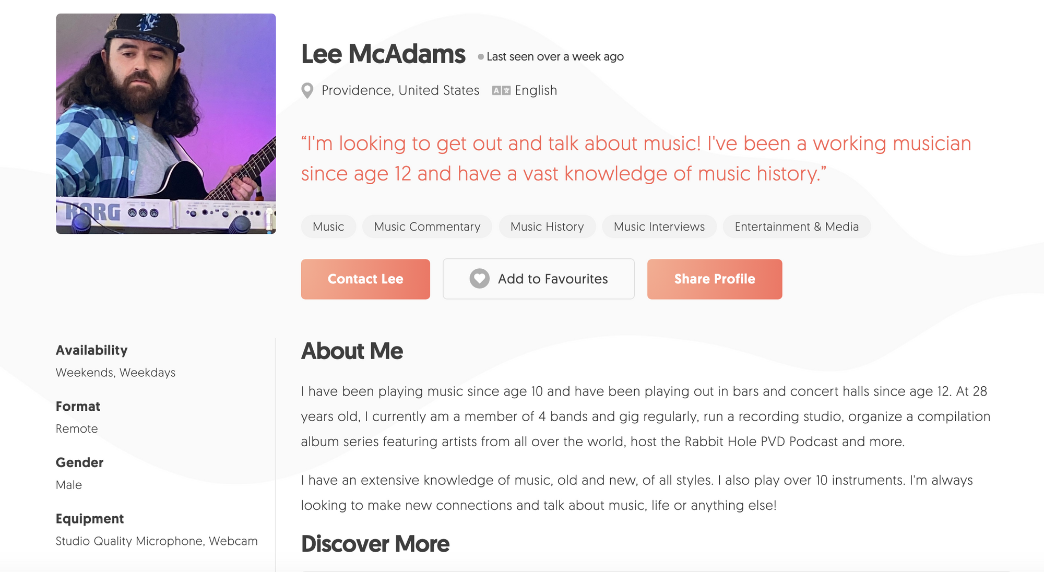The height and width of the screenshot is (572, 1044).
Task: Click the last-seen status dot near Lee McAdams
Action: click(x=480, y=56)
